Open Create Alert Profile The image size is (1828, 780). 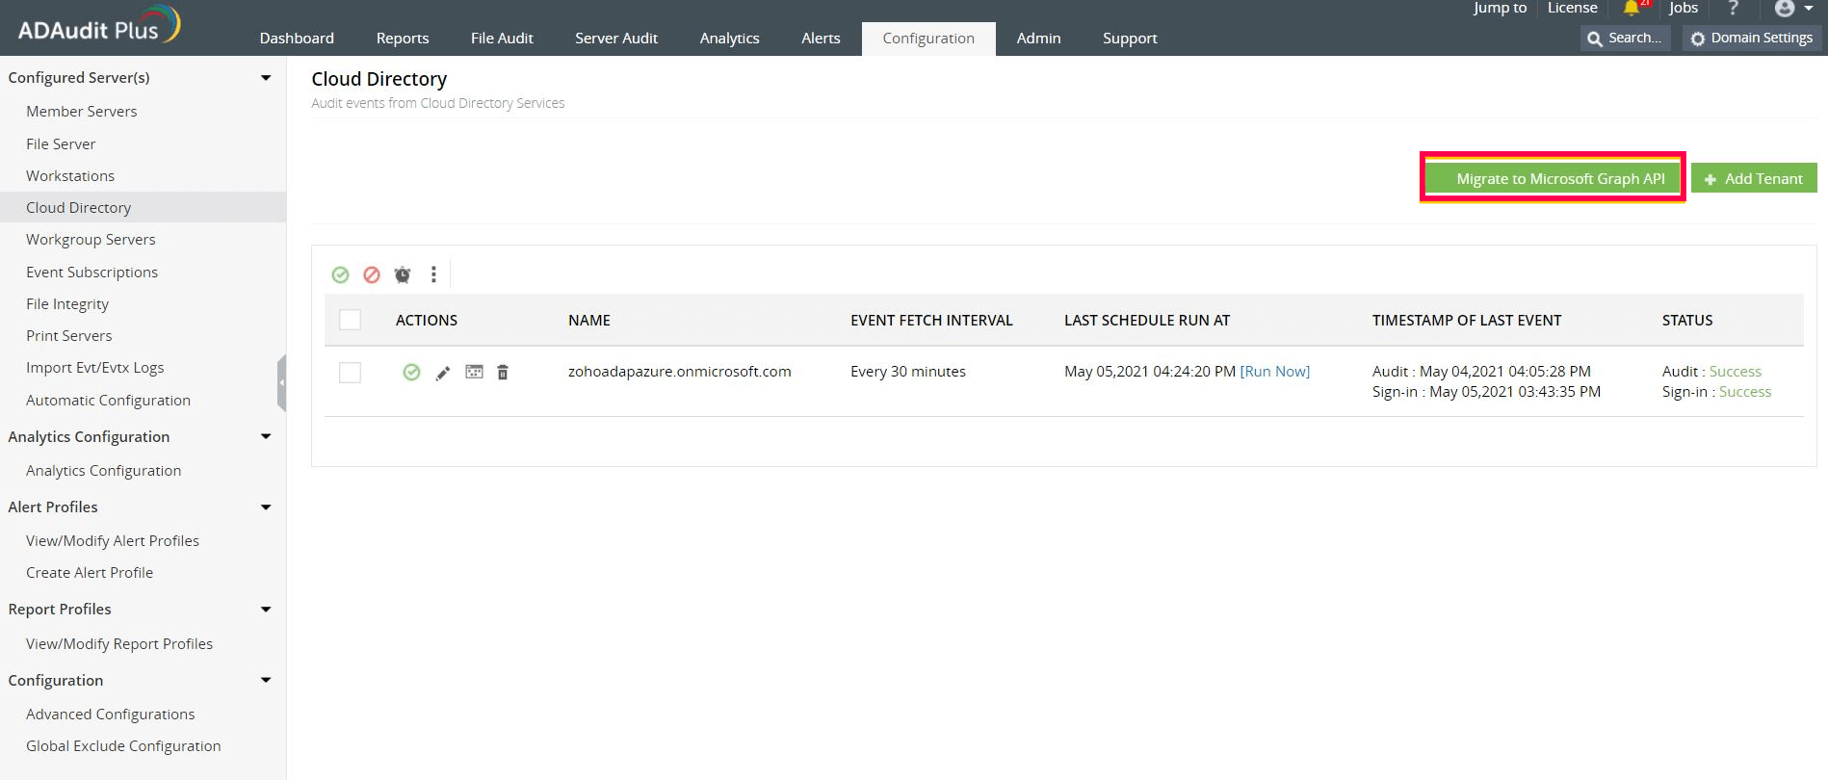click(x=90, y=573)
